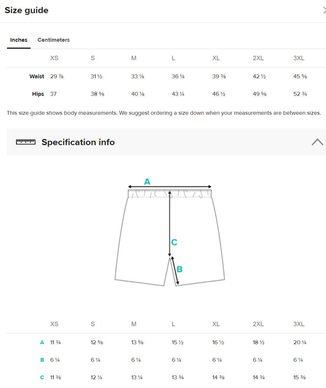
Task: Collapse the Specification info section
Action: pos(317,142)
